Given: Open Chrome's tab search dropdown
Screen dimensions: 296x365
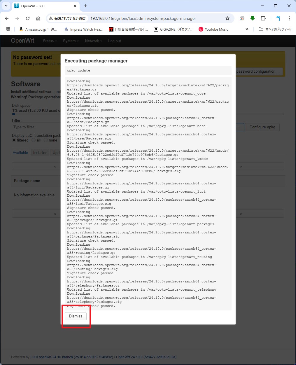Looking at the screenshot, I should (6, 6).
